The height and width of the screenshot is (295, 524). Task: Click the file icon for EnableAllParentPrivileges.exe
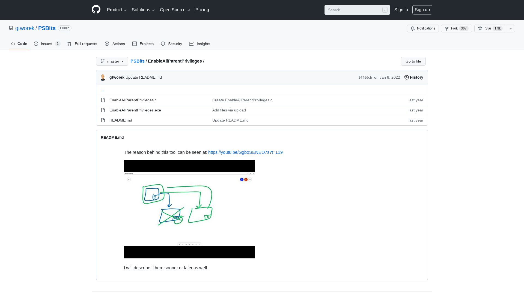[103, 110]
